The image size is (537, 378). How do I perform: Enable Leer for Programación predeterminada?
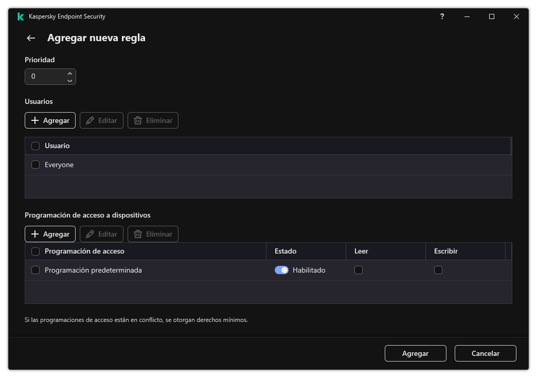click(357, 269)
